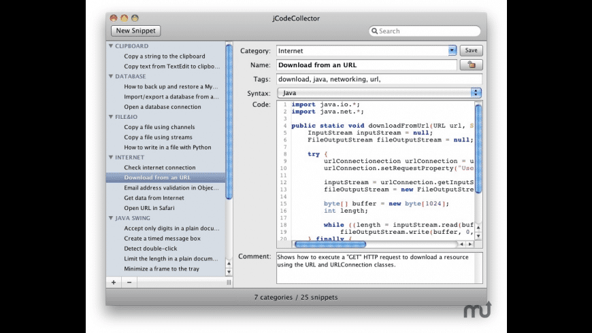Image resolution: width=592 pixels, height=333 pixels.
Task: Open the Category dropdown showing Internet
Action: click(x=452, y=50)
